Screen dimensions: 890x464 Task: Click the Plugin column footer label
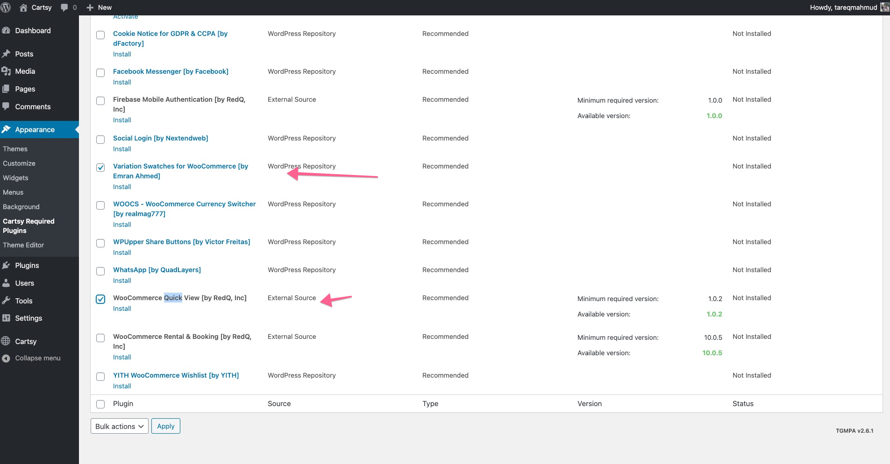[x=123, y=404]
